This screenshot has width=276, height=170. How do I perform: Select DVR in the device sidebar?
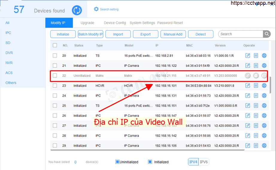click(9, 53)
